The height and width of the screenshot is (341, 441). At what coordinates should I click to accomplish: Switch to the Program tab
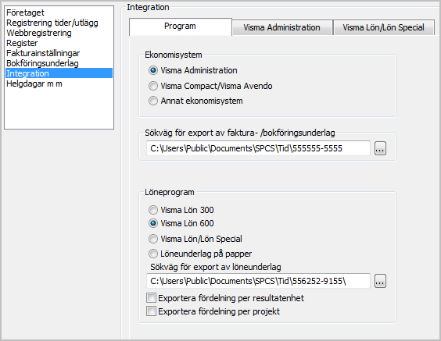pos(181,27)
